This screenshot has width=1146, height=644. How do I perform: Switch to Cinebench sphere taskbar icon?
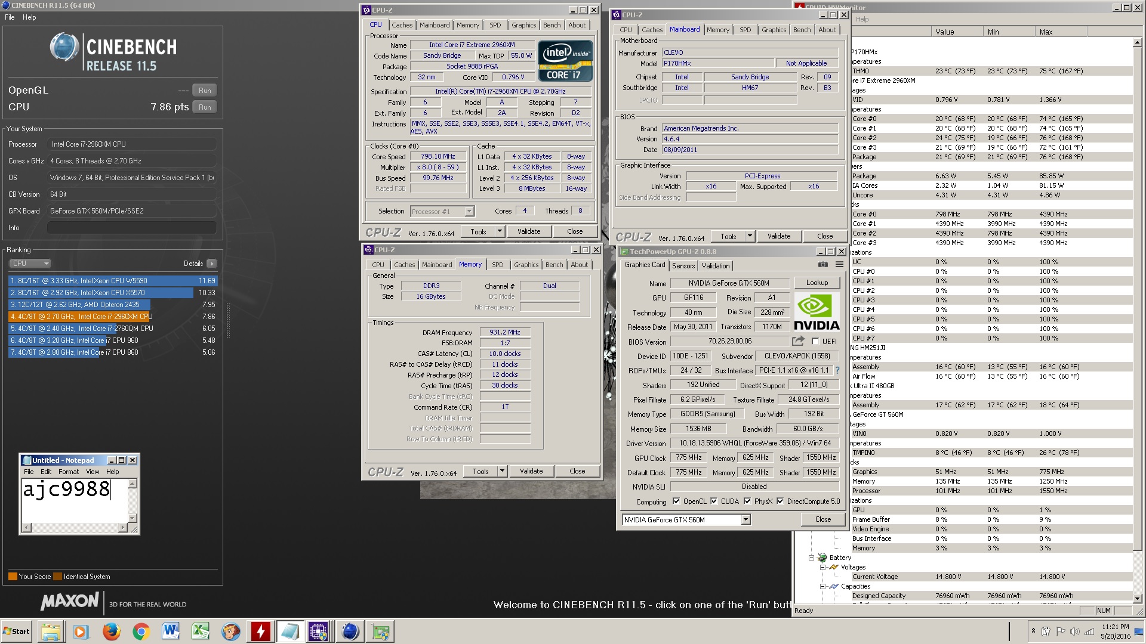[350, 631]
